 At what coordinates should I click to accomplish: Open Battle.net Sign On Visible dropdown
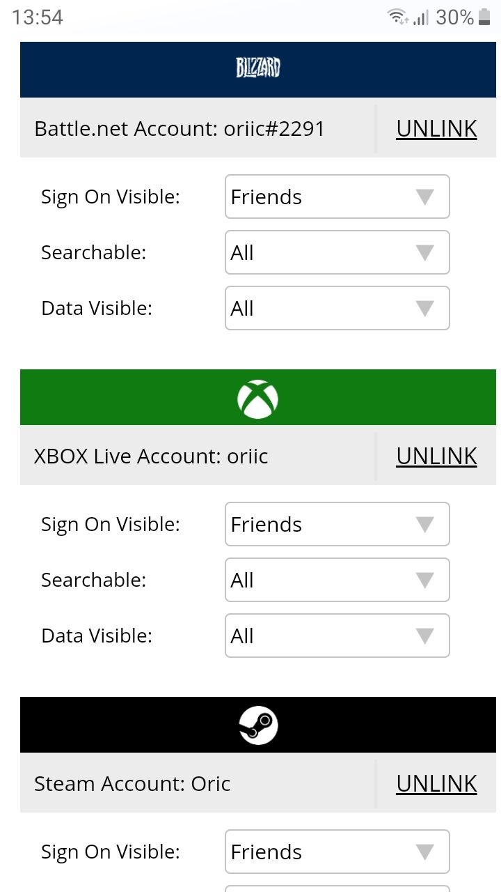(x=337, y=197)
